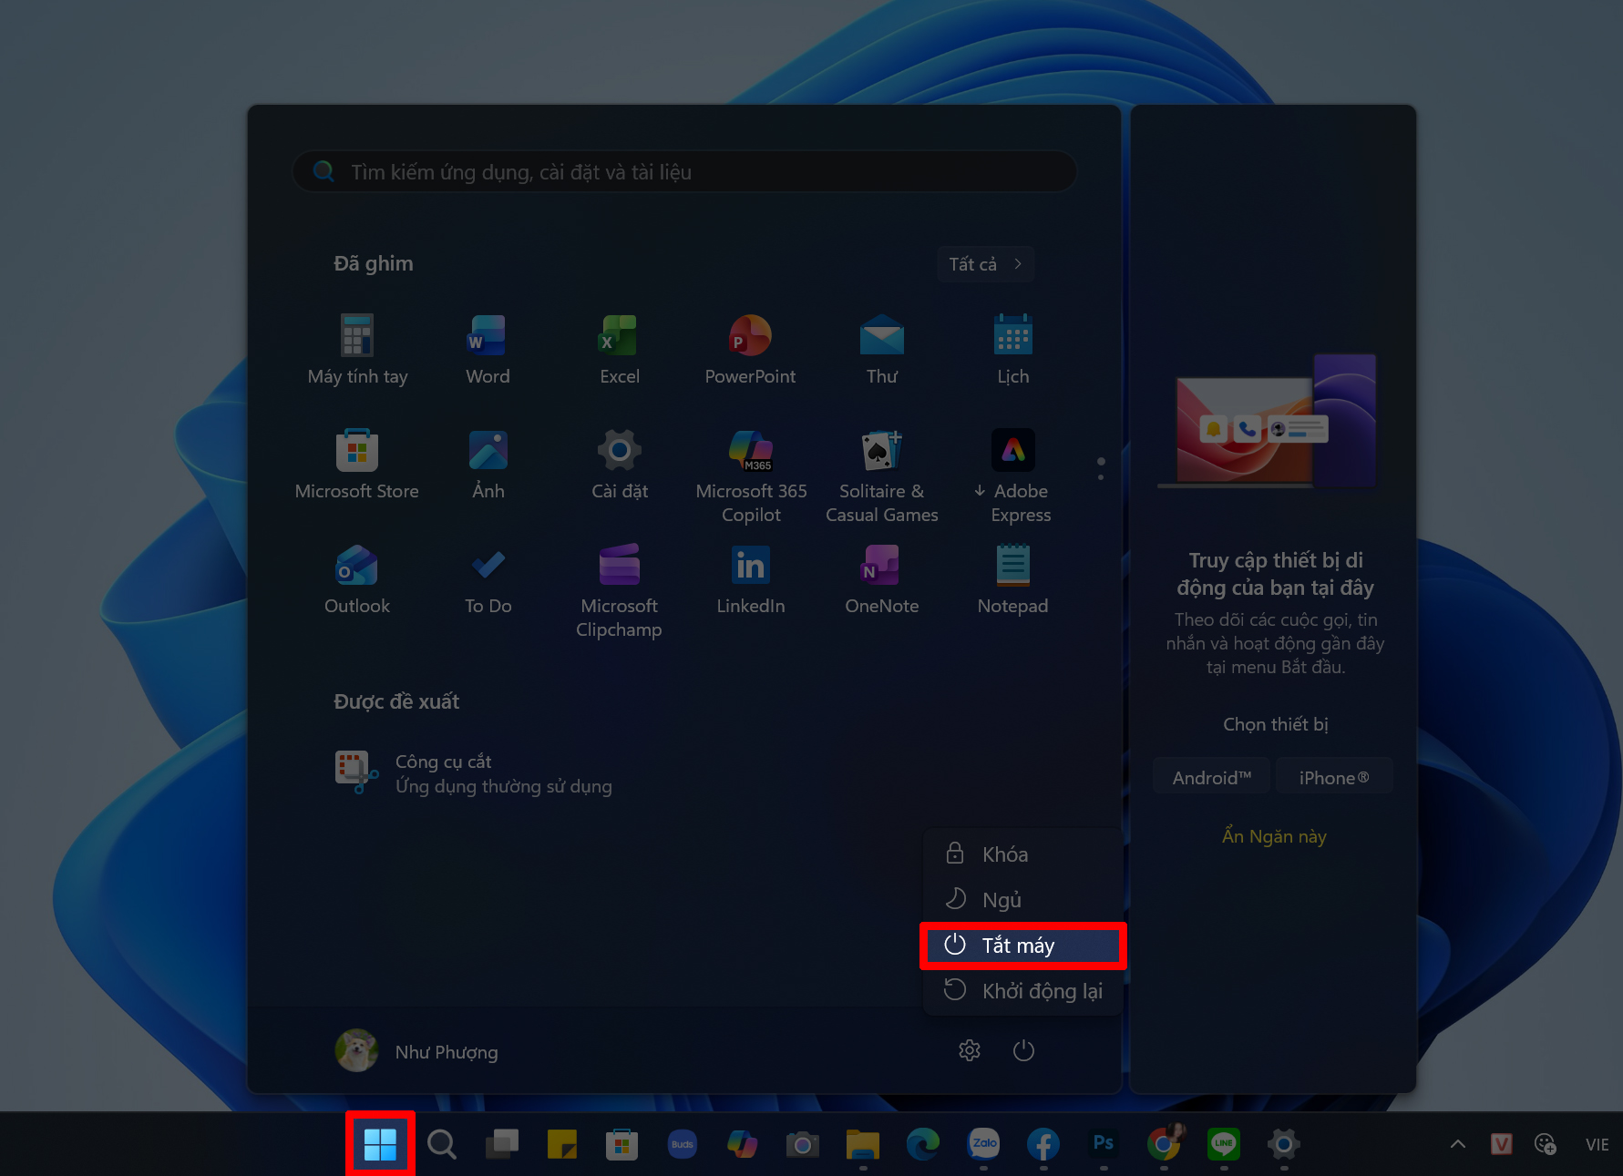1623x1176 pixels.
Task: Open PowerPoint
Action: (750, 349)
